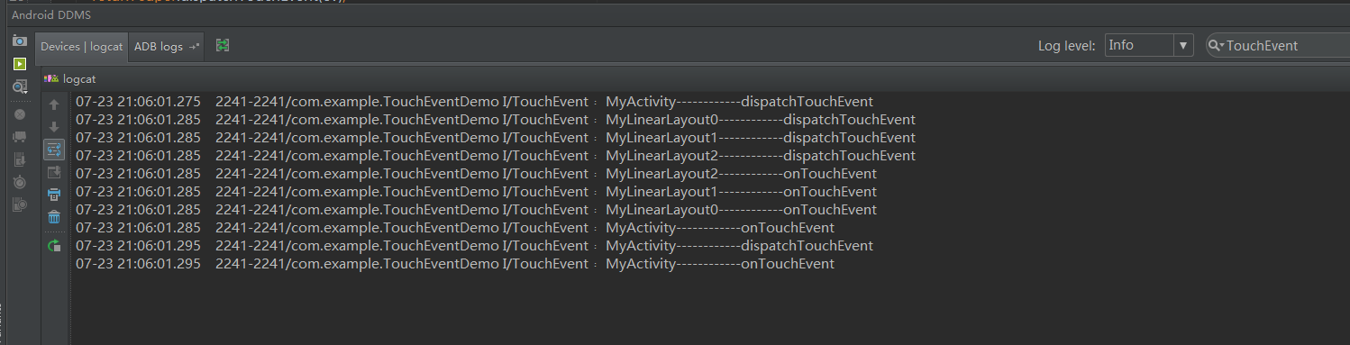Toggle soft-wrap for logcat output
Image resolution: width=1350 pixels, height=345 pixels.
pyautogui.click(x=54, y=150)
